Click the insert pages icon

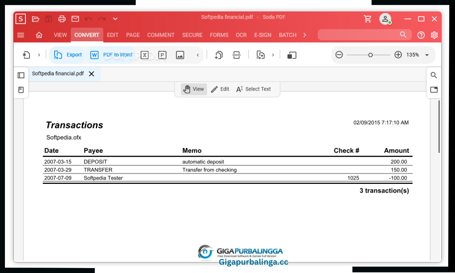pyautogui.click(x=260, y=55)
